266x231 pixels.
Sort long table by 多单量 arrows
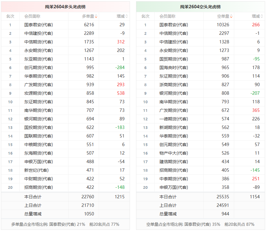pos(96,16)
